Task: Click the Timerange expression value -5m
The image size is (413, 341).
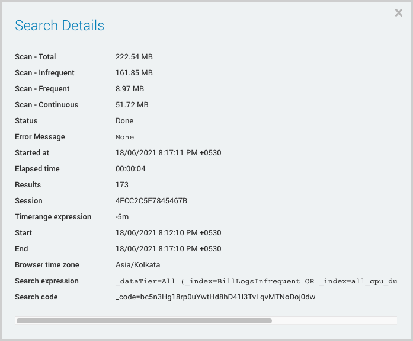Action: 123,217
